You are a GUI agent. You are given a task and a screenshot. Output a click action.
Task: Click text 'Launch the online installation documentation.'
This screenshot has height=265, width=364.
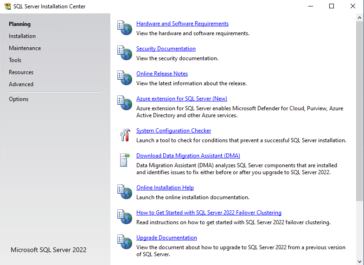pyautogui.click(x=193, y=197)
